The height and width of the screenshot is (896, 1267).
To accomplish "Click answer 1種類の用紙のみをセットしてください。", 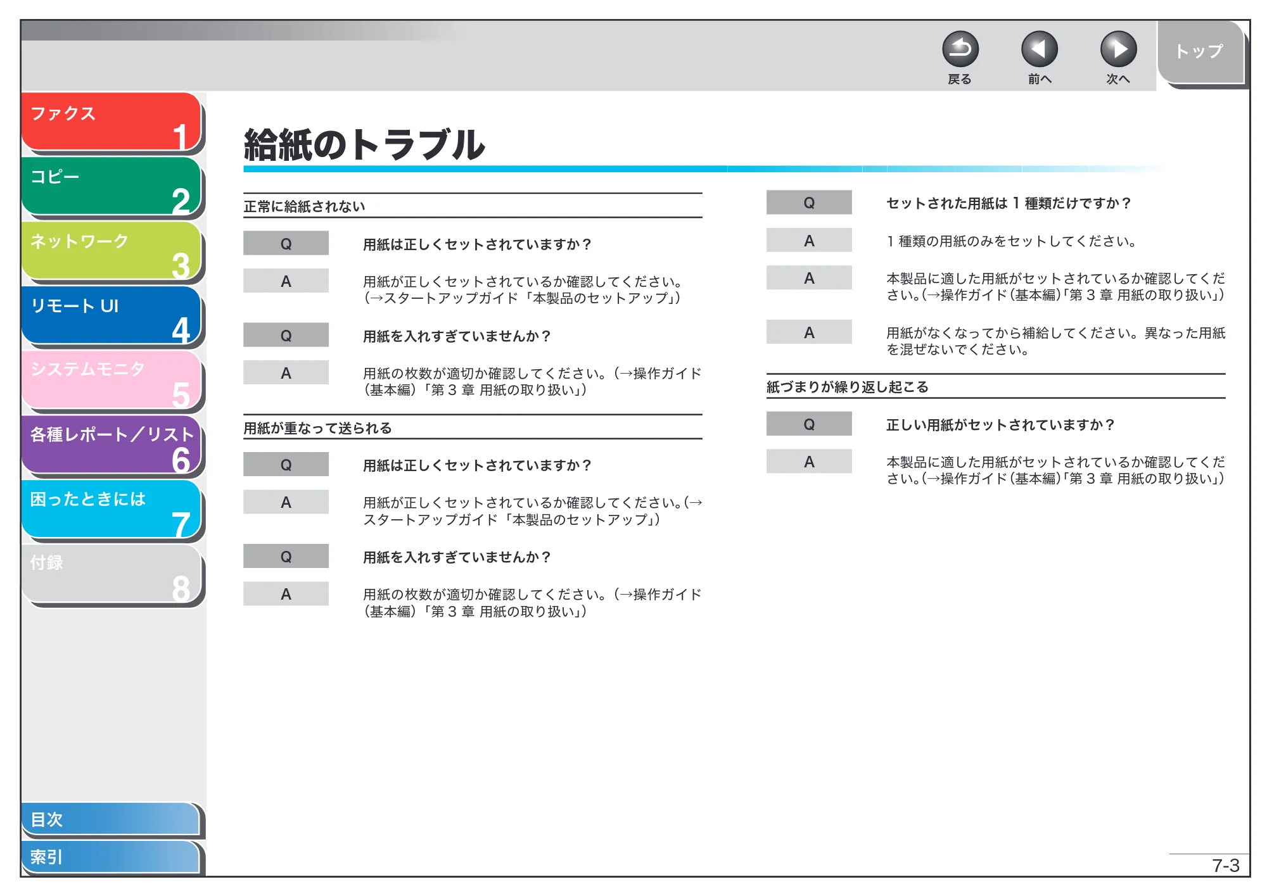I will [1012, 241].
